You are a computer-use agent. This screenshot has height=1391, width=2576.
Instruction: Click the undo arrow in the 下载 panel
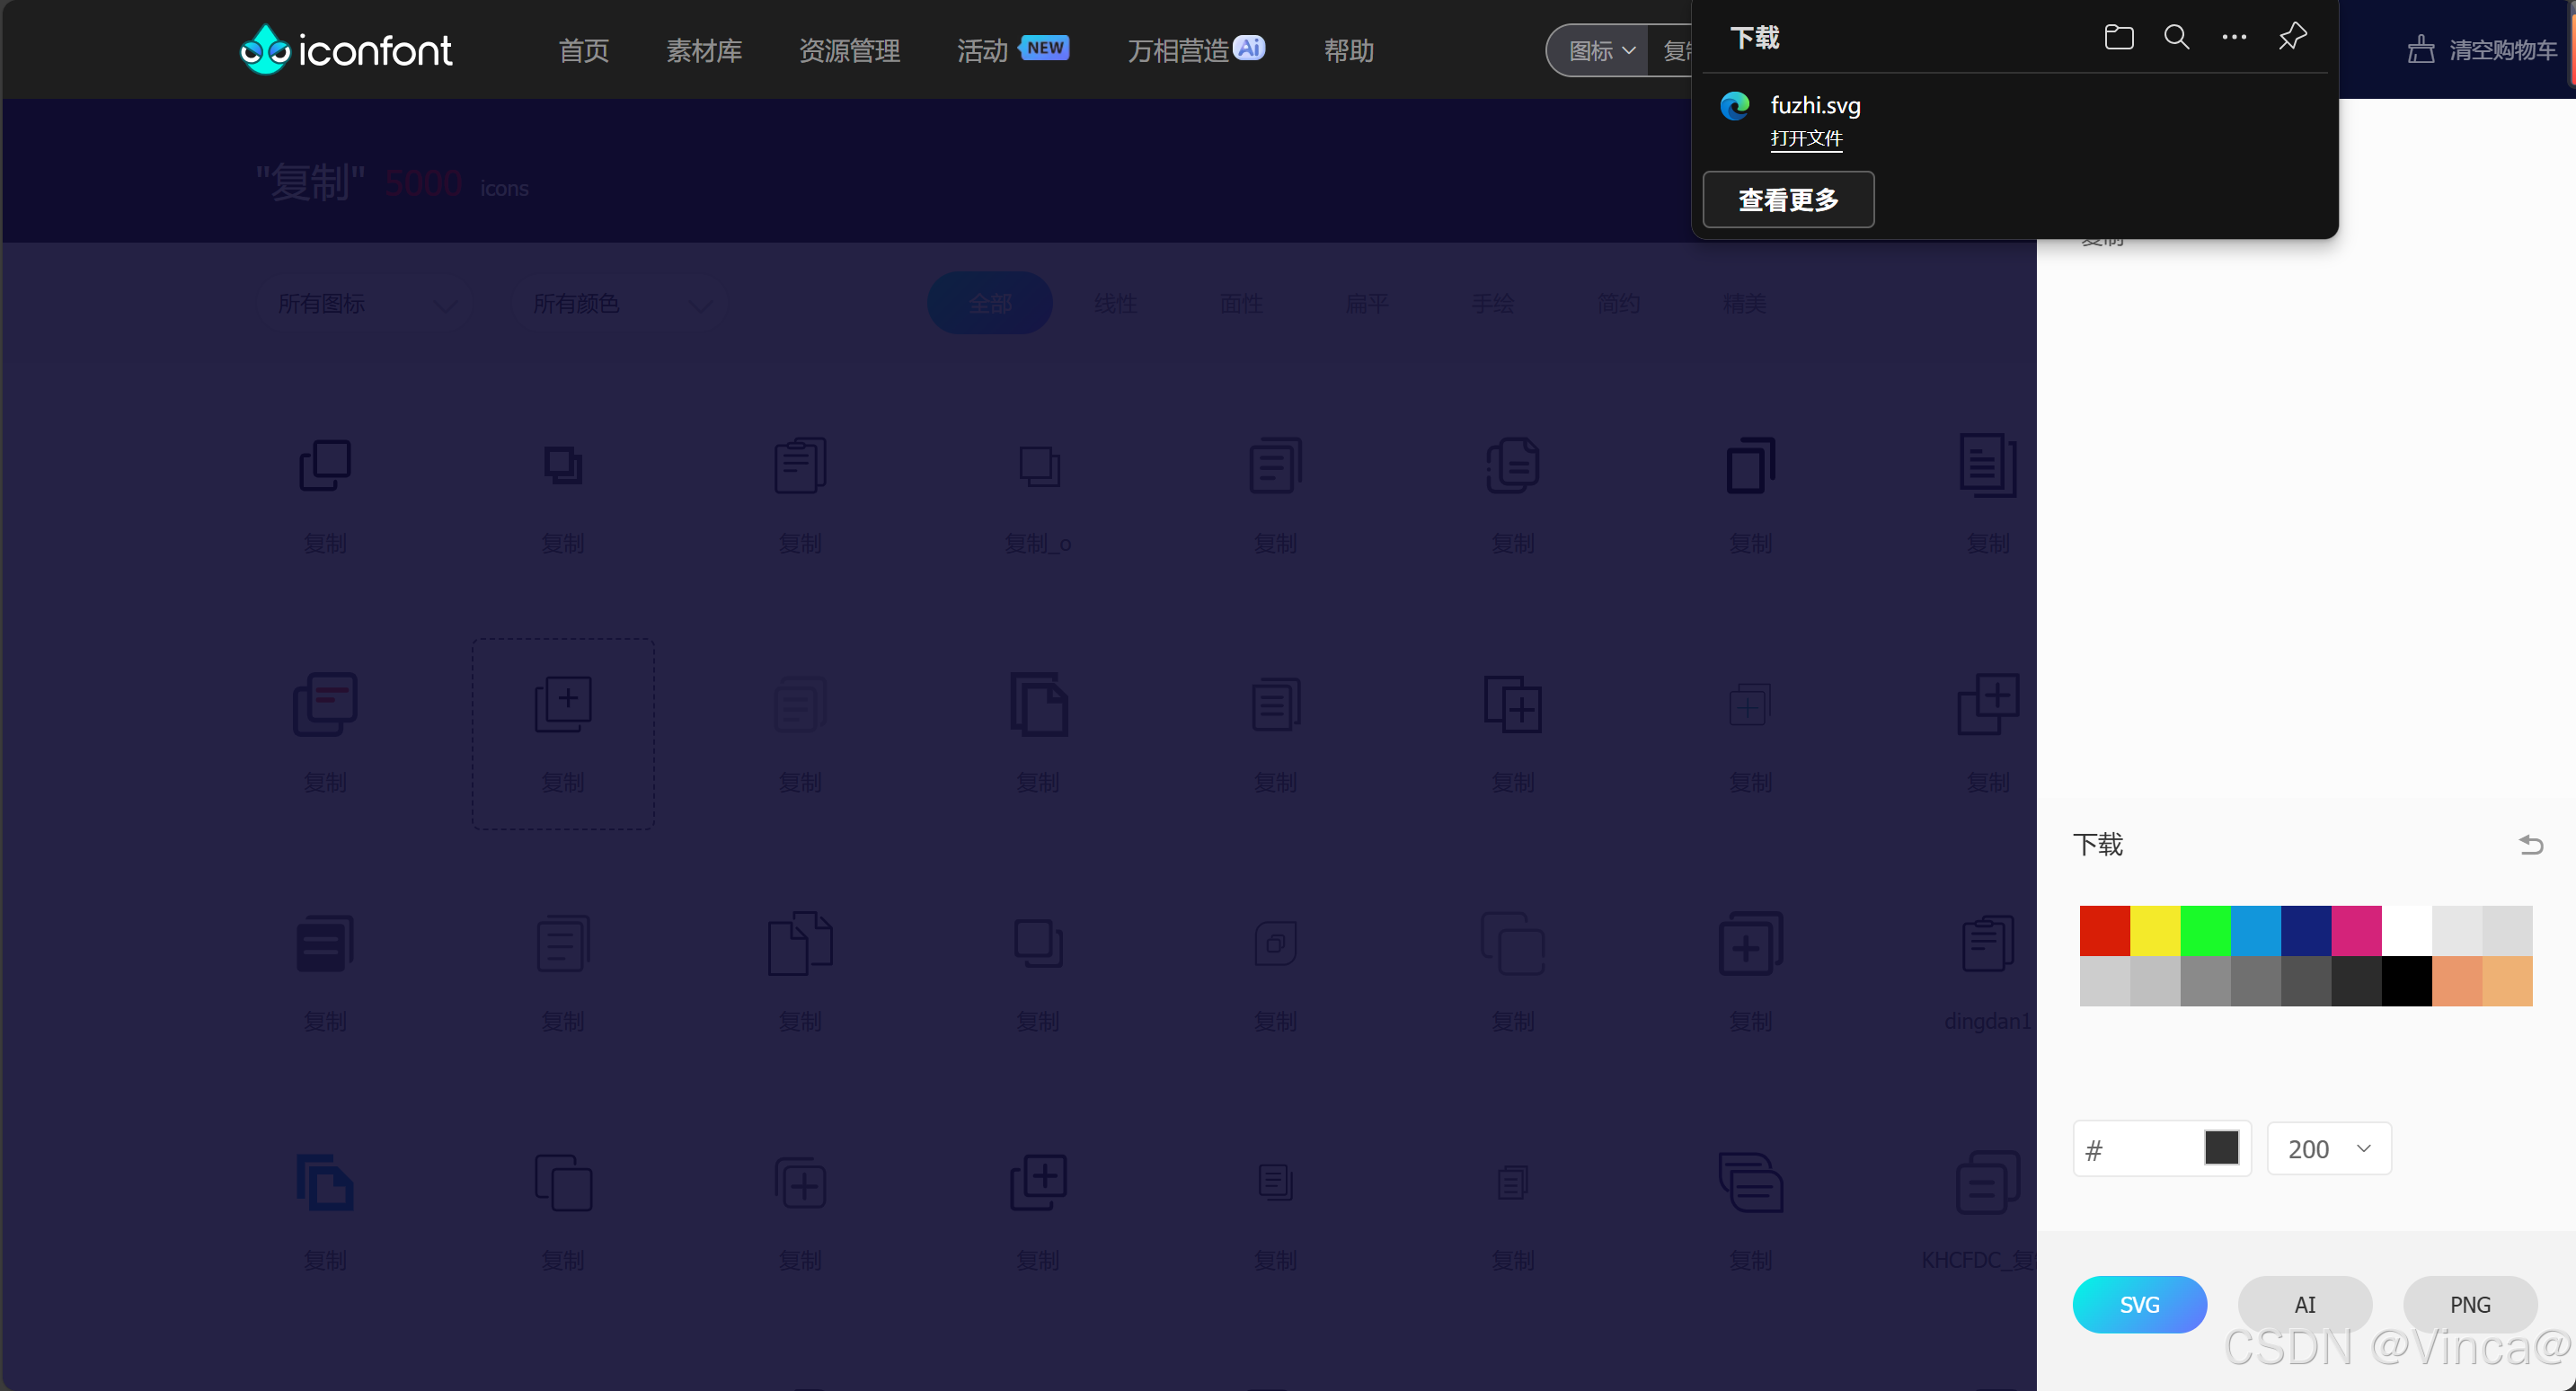pos(2532,845)
